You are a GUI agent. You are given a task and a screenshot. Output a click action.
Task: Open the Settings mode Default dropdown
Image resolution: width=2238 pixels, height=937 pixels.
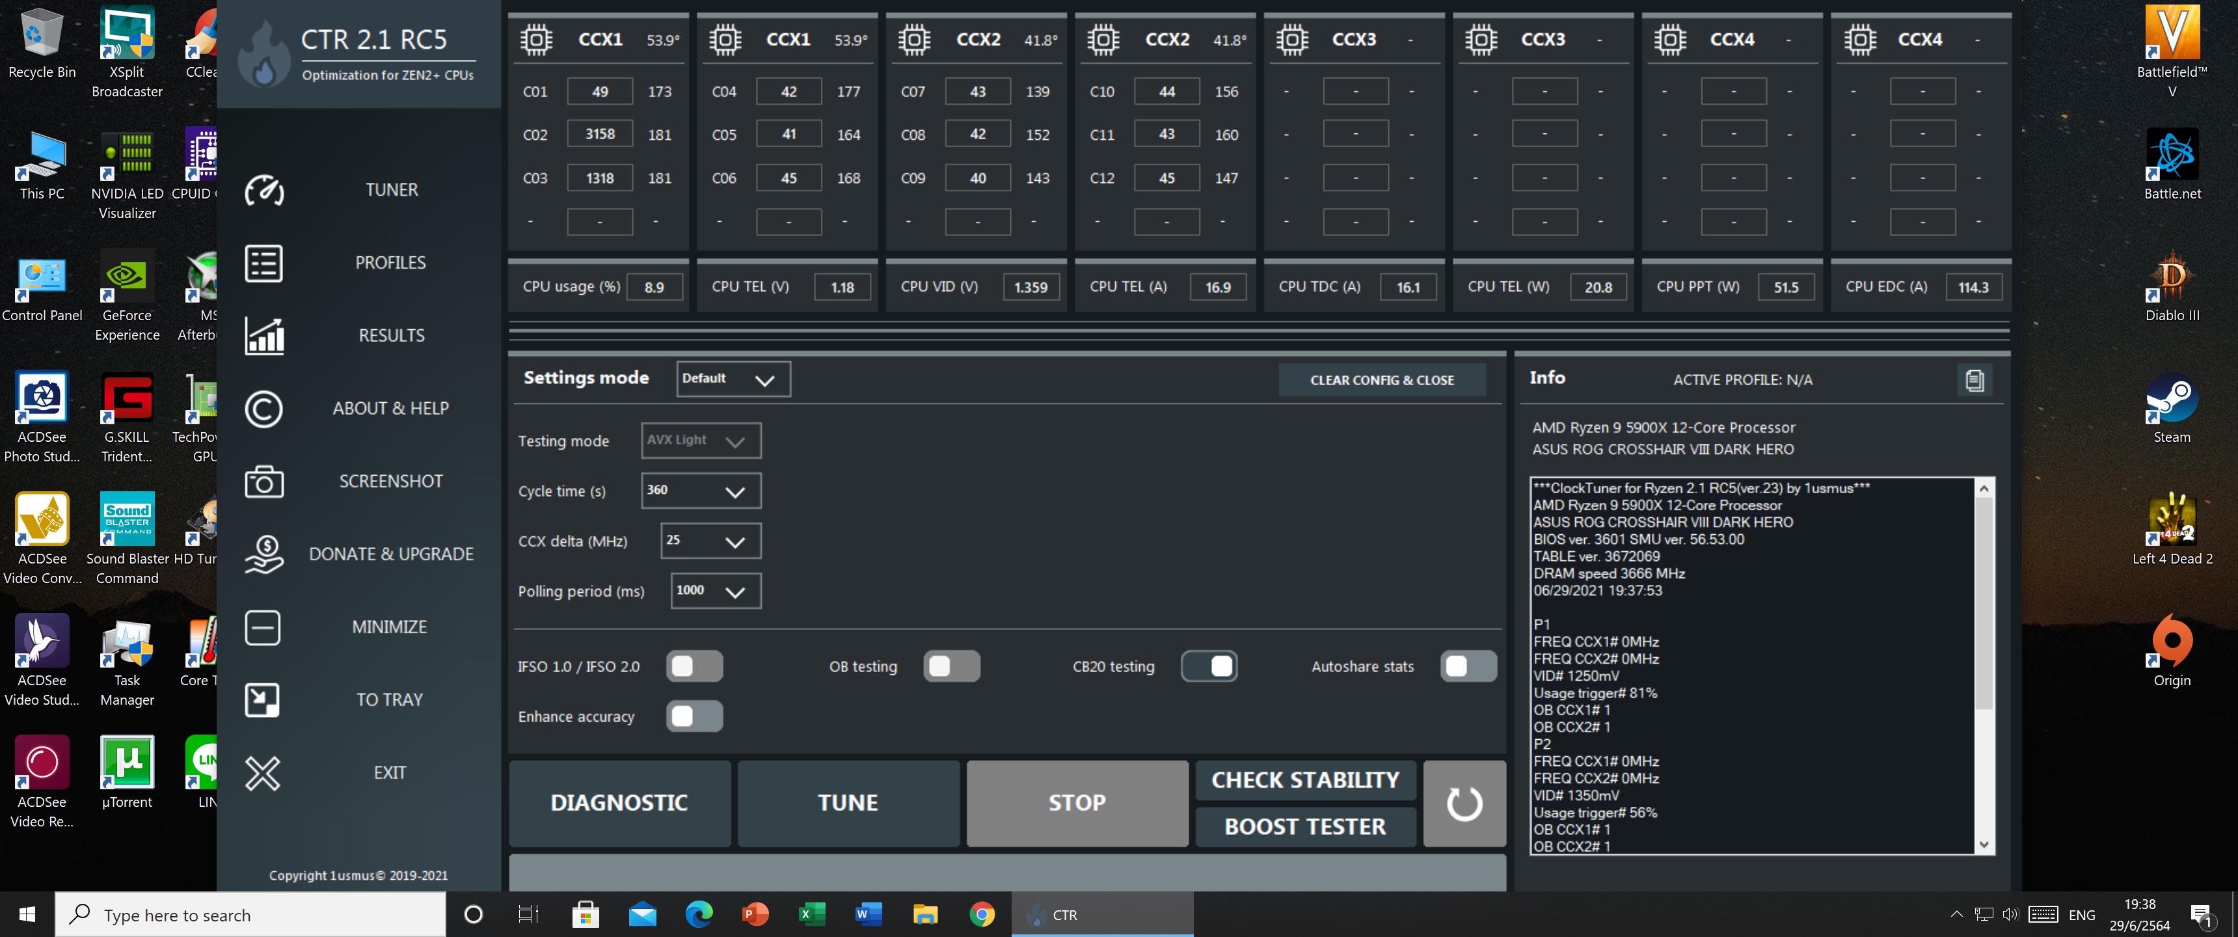733,379
